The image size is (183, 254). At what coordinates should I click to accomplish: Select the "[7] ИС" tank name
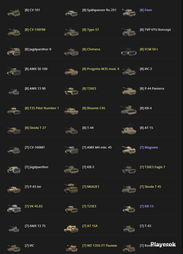pos(30,245)
